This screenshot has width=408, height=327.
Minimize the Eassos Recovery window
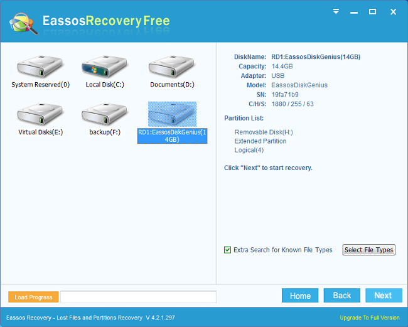click(354, 13)
